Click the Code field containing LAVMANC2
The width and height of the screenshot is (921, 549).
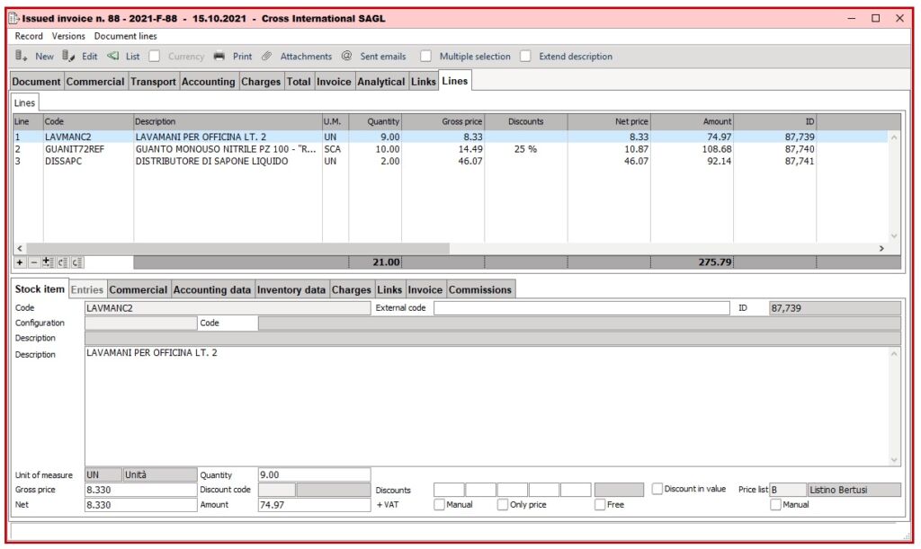pyautogui.click(x=228, y=308)
